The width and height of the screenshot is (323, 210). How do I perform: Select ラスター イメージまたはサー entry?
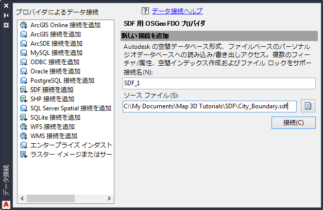[72, 155]
